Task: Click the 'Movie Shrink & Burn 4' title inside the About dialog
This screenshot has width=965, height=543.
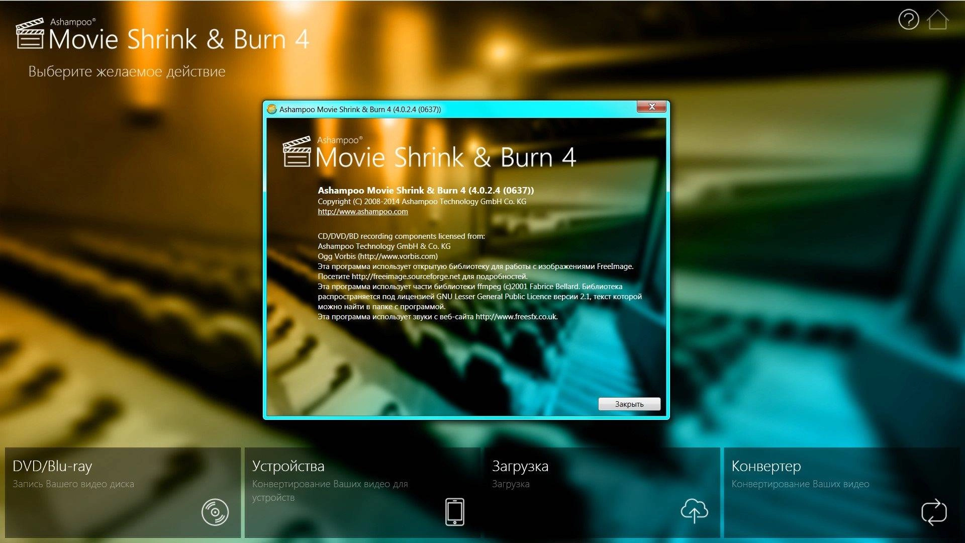Action: pos(445,157)
